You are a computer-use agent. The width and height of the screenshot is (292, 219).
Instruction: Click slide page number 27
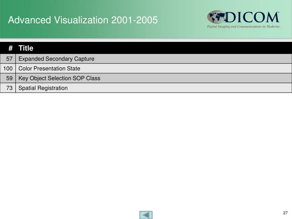(285, 213)
